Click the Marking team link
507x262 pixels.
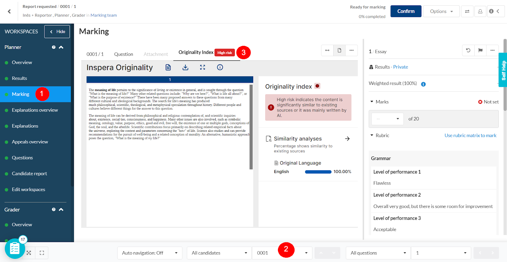pyautogui.click(x=104, y=15)
